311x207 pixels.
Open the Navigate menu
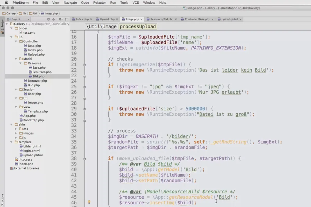[70, 3]
